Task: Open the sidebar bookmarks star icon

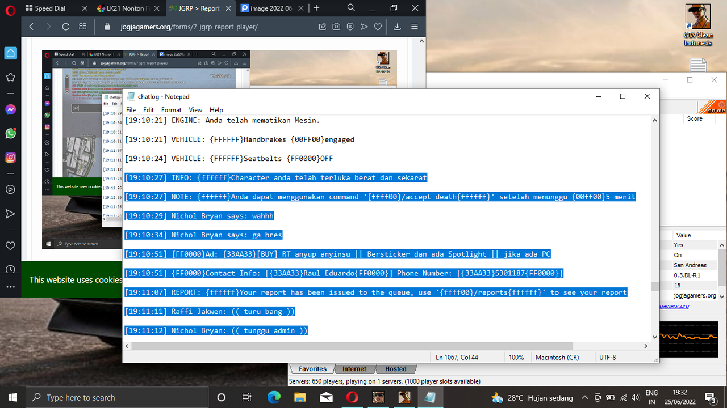Action: [10, 77]
